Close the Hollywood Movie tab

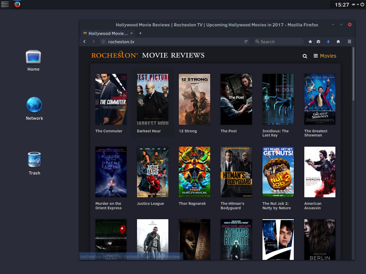[131, 33]
